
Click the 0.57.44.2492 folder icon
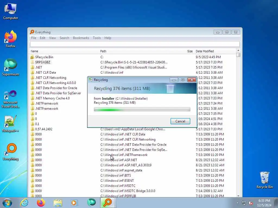coord(32,129)
